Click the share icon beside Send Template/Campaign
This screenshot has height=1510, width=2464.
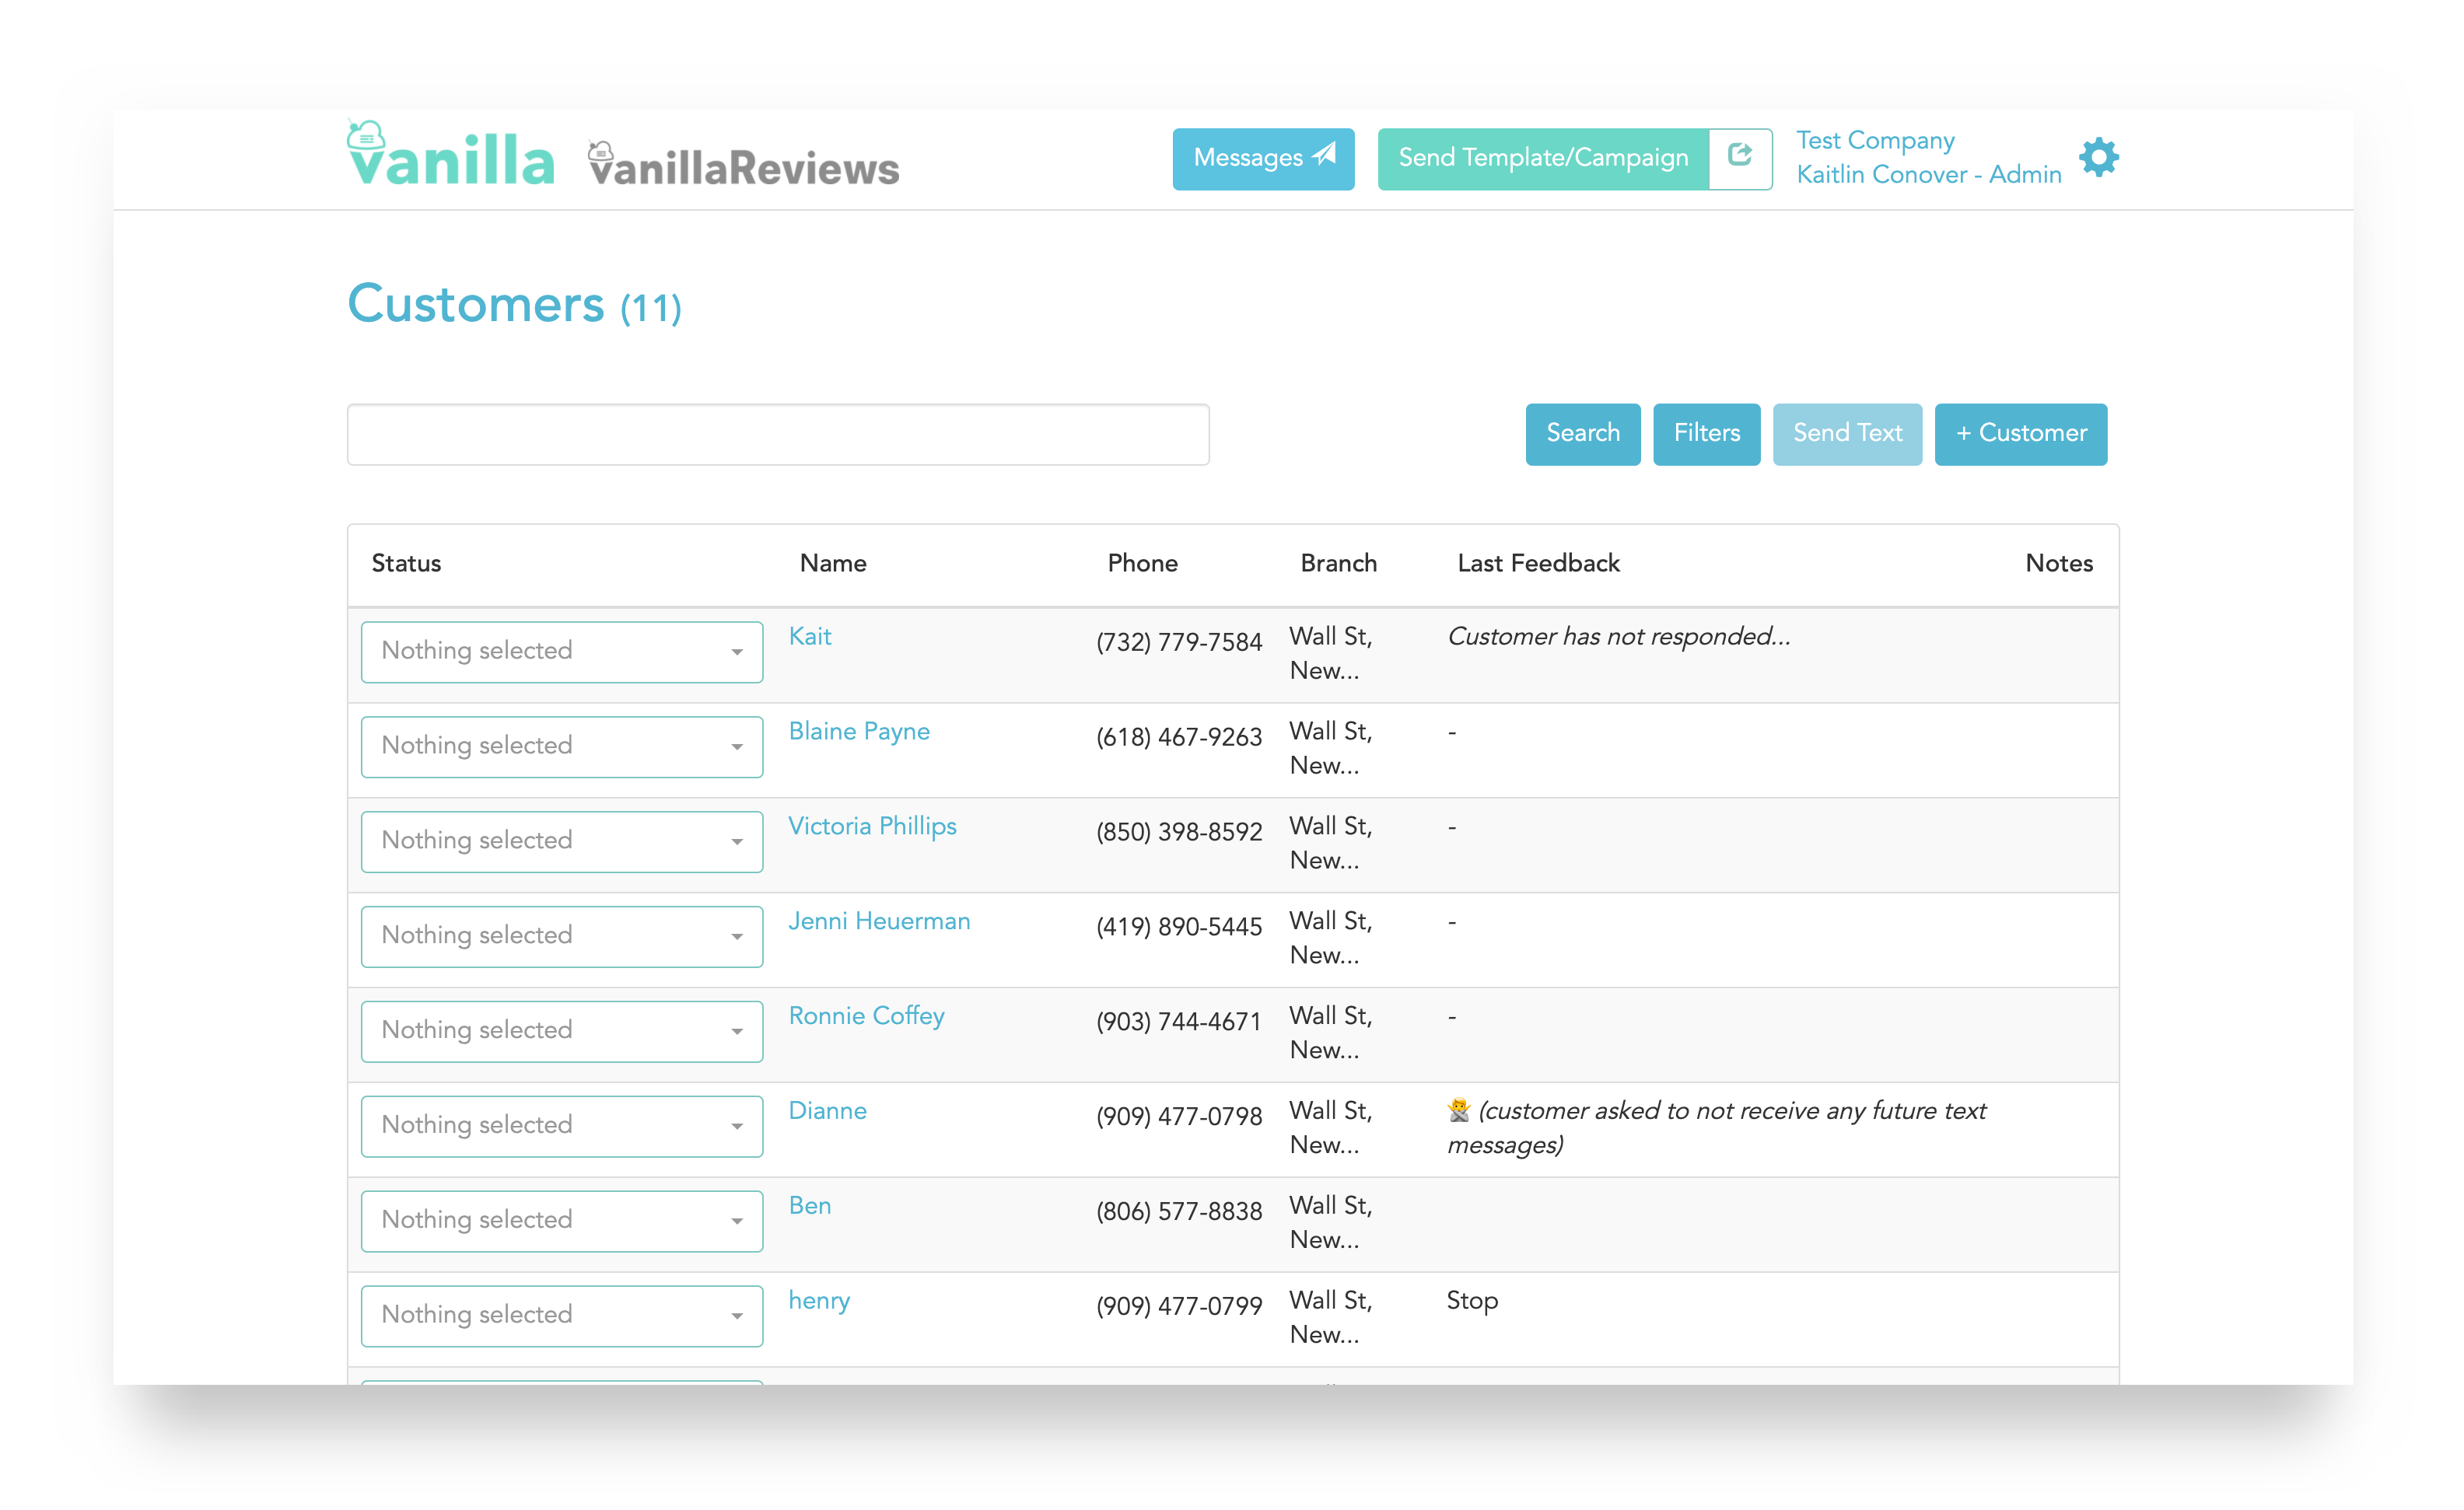coord(1739,156)
